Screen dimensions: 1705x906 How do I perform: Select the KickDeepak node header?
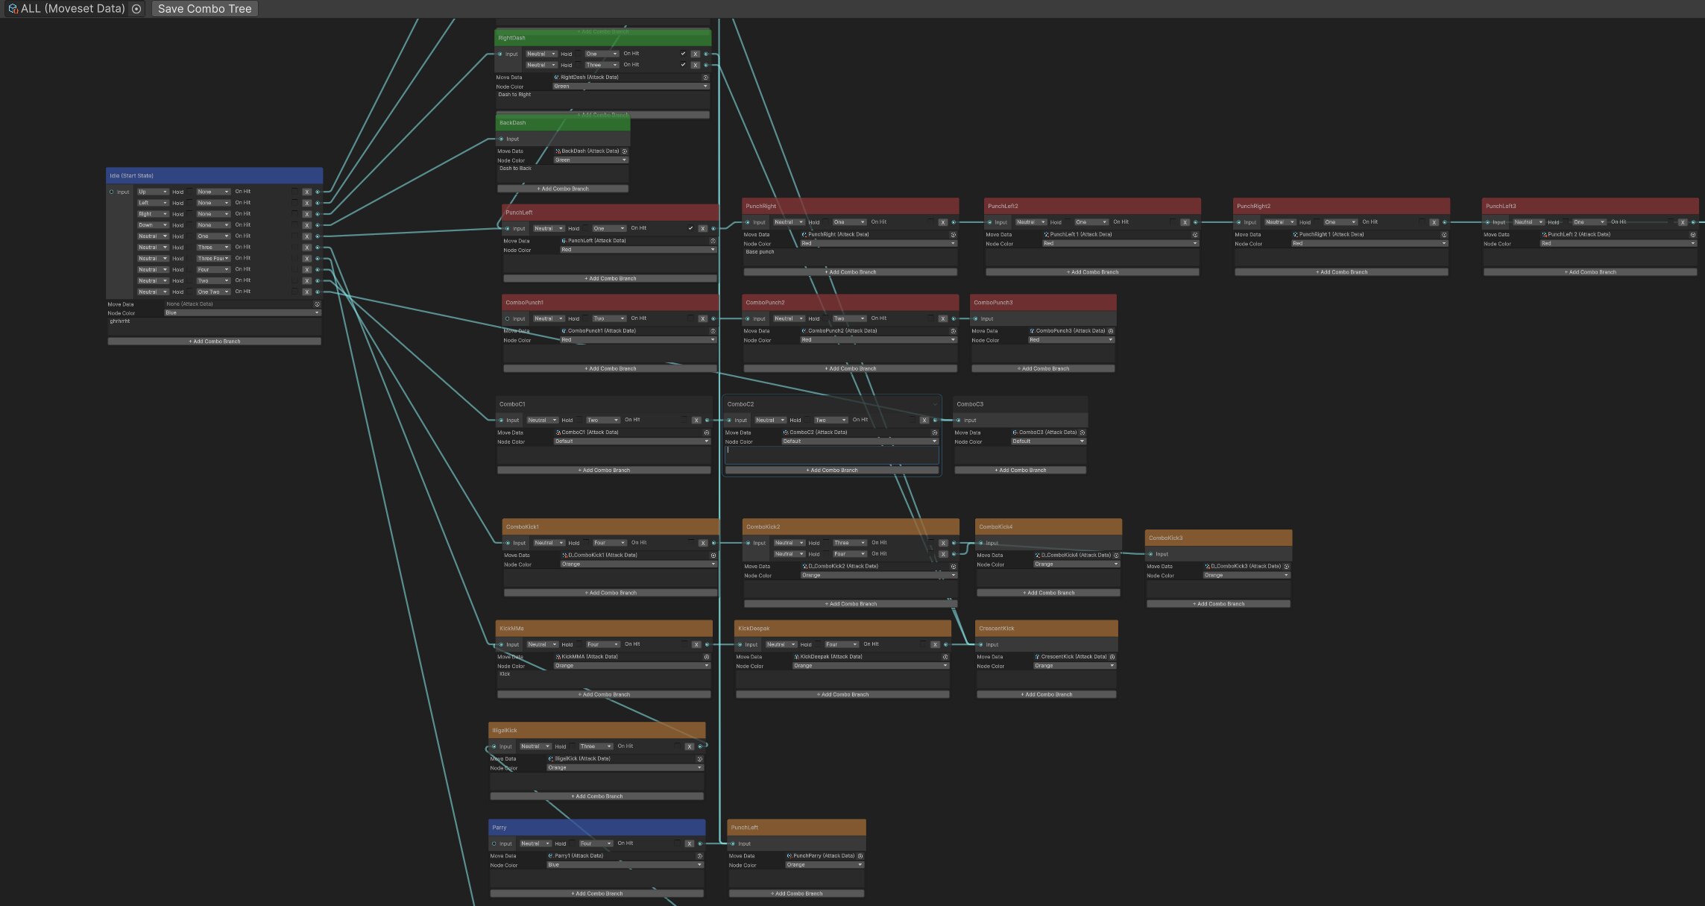pyautogui.click(x=842, y=629)
